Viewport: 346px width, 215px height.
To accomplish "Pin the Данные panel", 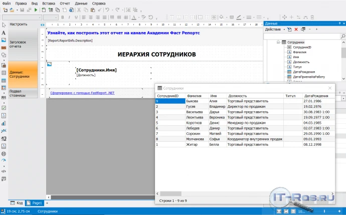I will (339, 24).
